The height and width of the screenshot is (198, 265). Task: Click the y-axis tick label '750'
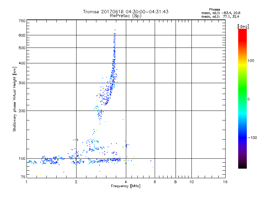pos(22,21)
